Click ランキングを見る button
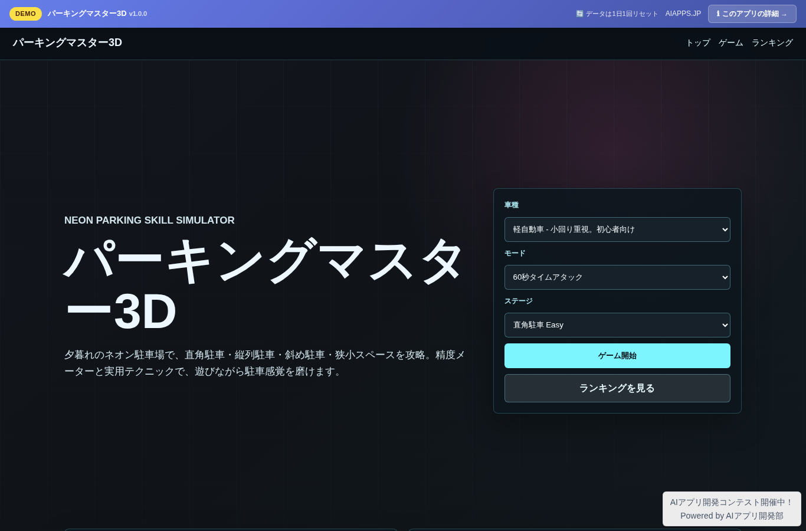The width and height of the screenshot is (806, 531). click(617, 388)
